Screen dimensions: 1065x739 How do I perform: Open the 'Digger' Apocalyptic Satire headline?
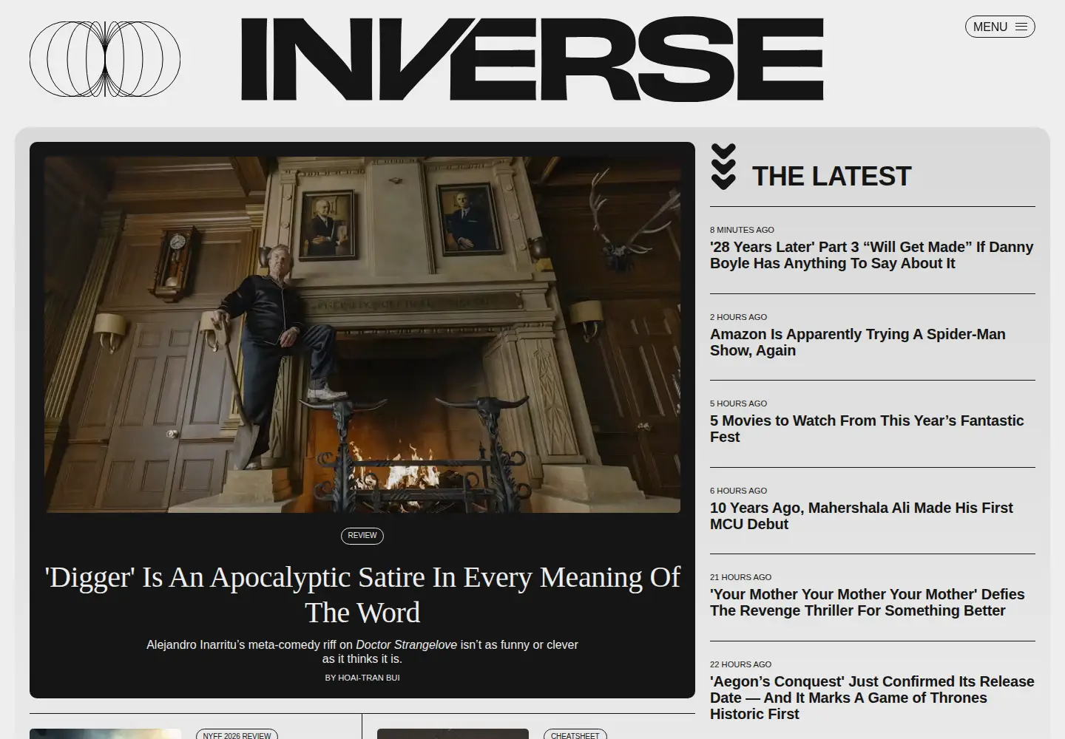(x=362, y=595)
